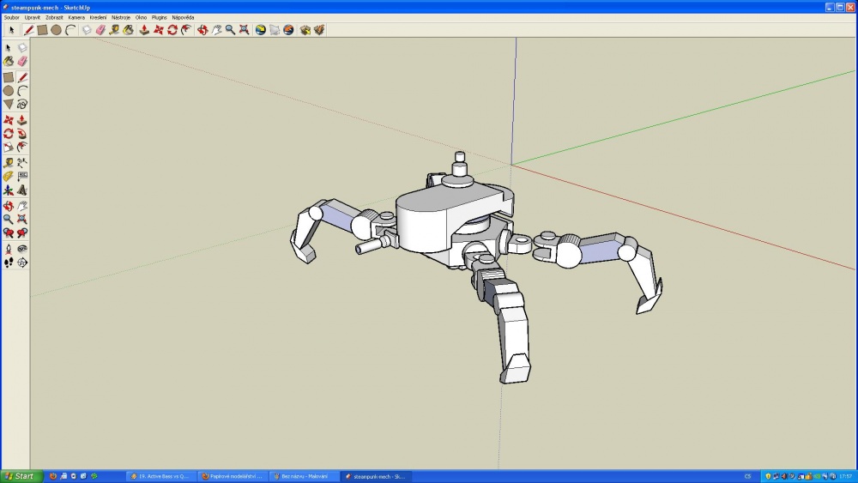Choose Tape Measure tool in top toolbar
This screenshot has width=858, height=483.
[x=114, y=30]
